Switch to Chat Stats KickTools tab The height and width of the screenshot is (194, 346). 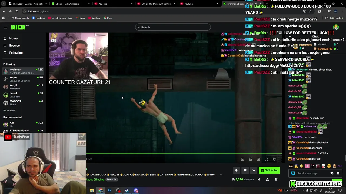coord(28,4)
